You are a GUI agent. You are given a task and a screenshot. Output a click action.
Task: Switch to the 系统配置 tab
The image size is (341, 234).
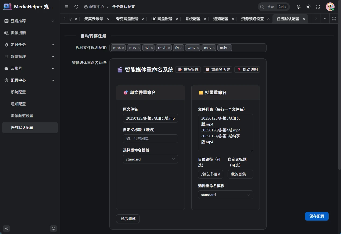[x=193, y=19]
